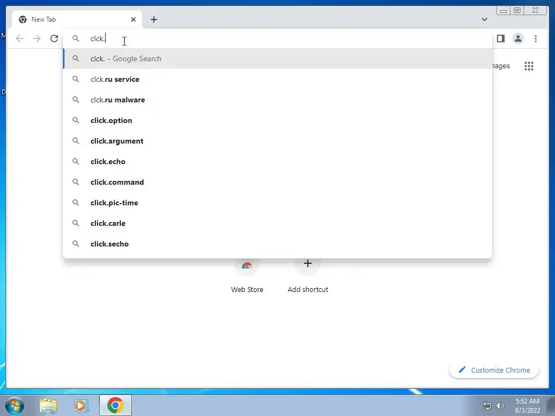Open the profile avatar menu
The image size is (555, 416).
[518, 38]
